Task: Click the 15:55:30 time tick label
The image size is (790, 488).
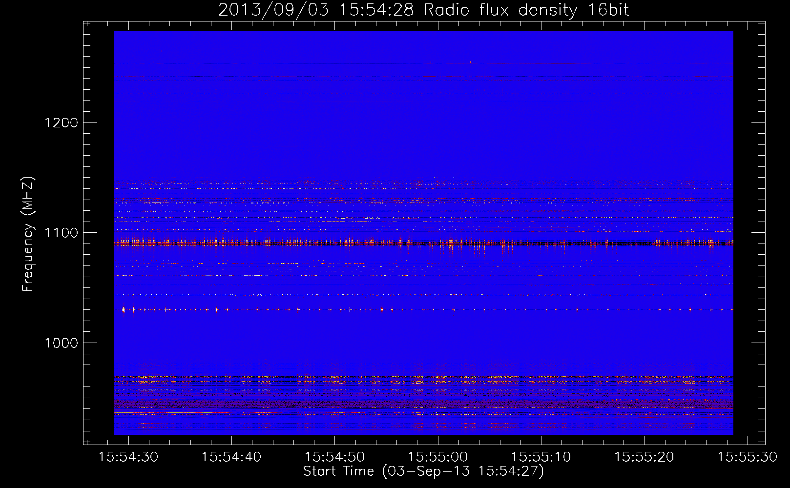Action: 747,457
